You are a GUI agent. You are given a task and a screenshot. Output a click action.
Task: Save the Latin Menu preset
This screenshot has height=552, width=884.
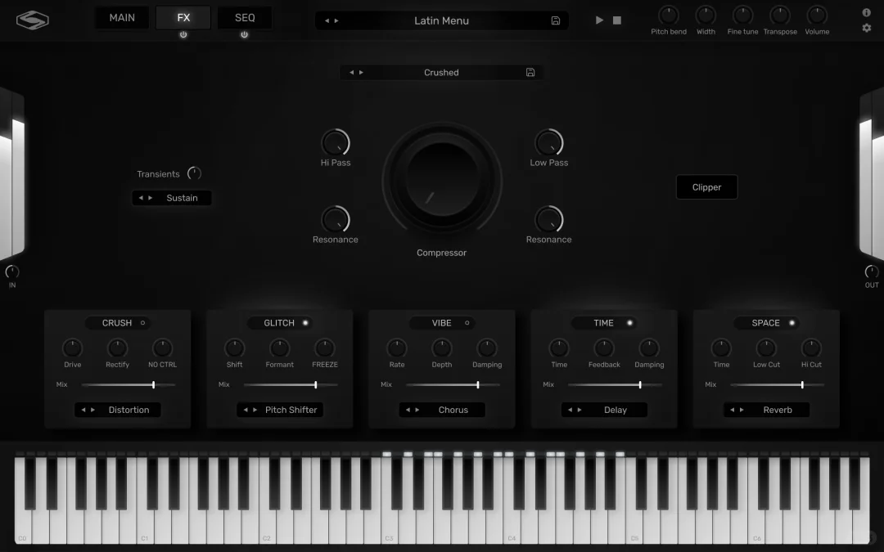pos(555,20)
